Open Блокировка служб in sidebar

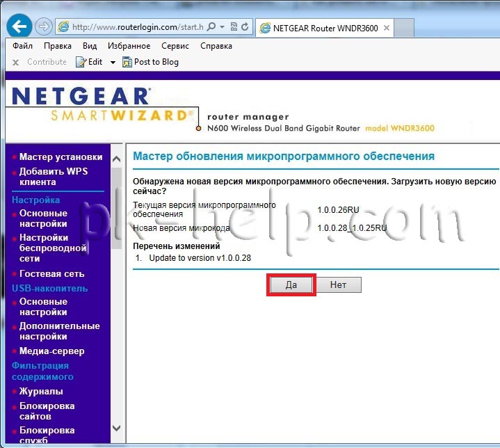click(x=47, y=435)
